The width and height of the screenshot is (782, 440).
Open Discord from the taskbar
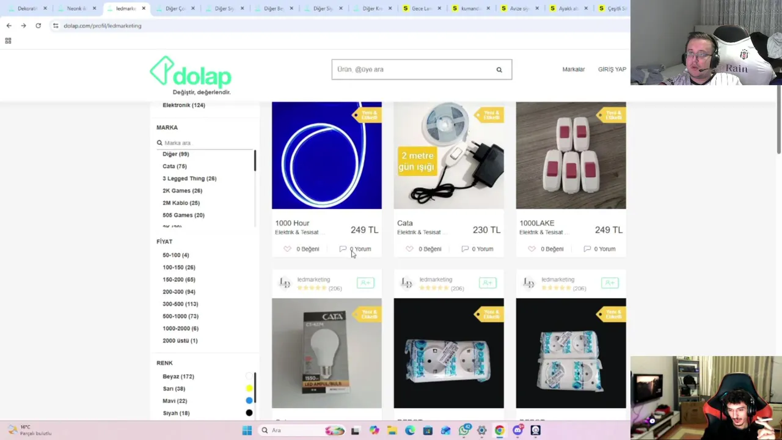(x=517, y=430)
